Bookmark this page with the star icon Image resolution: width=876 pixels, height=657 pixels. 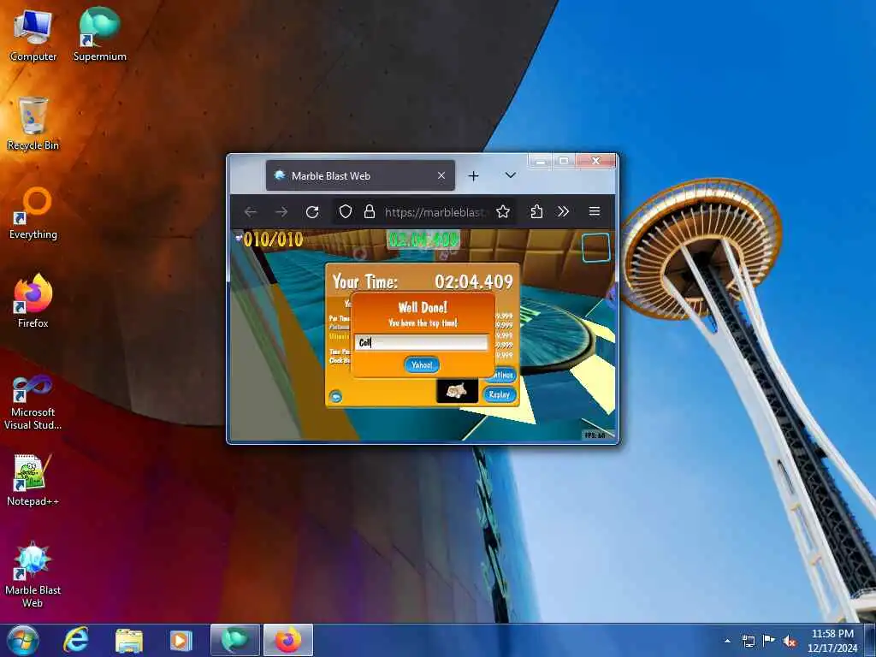[x=503, y=212]
